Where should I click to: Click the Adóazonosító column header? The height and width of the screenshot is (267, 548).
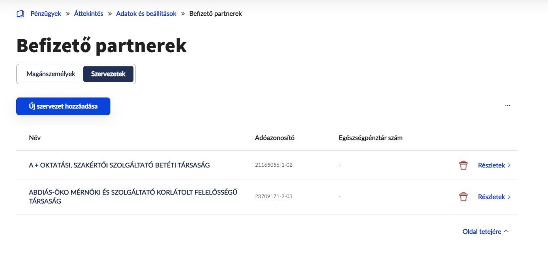pos(274,138)
